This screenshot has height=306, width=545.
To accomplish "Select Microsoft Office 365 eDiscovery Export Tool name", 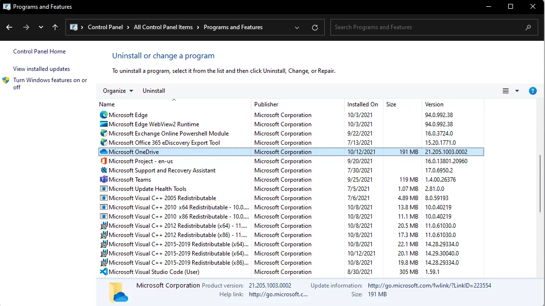I will (x=164, y=143).
